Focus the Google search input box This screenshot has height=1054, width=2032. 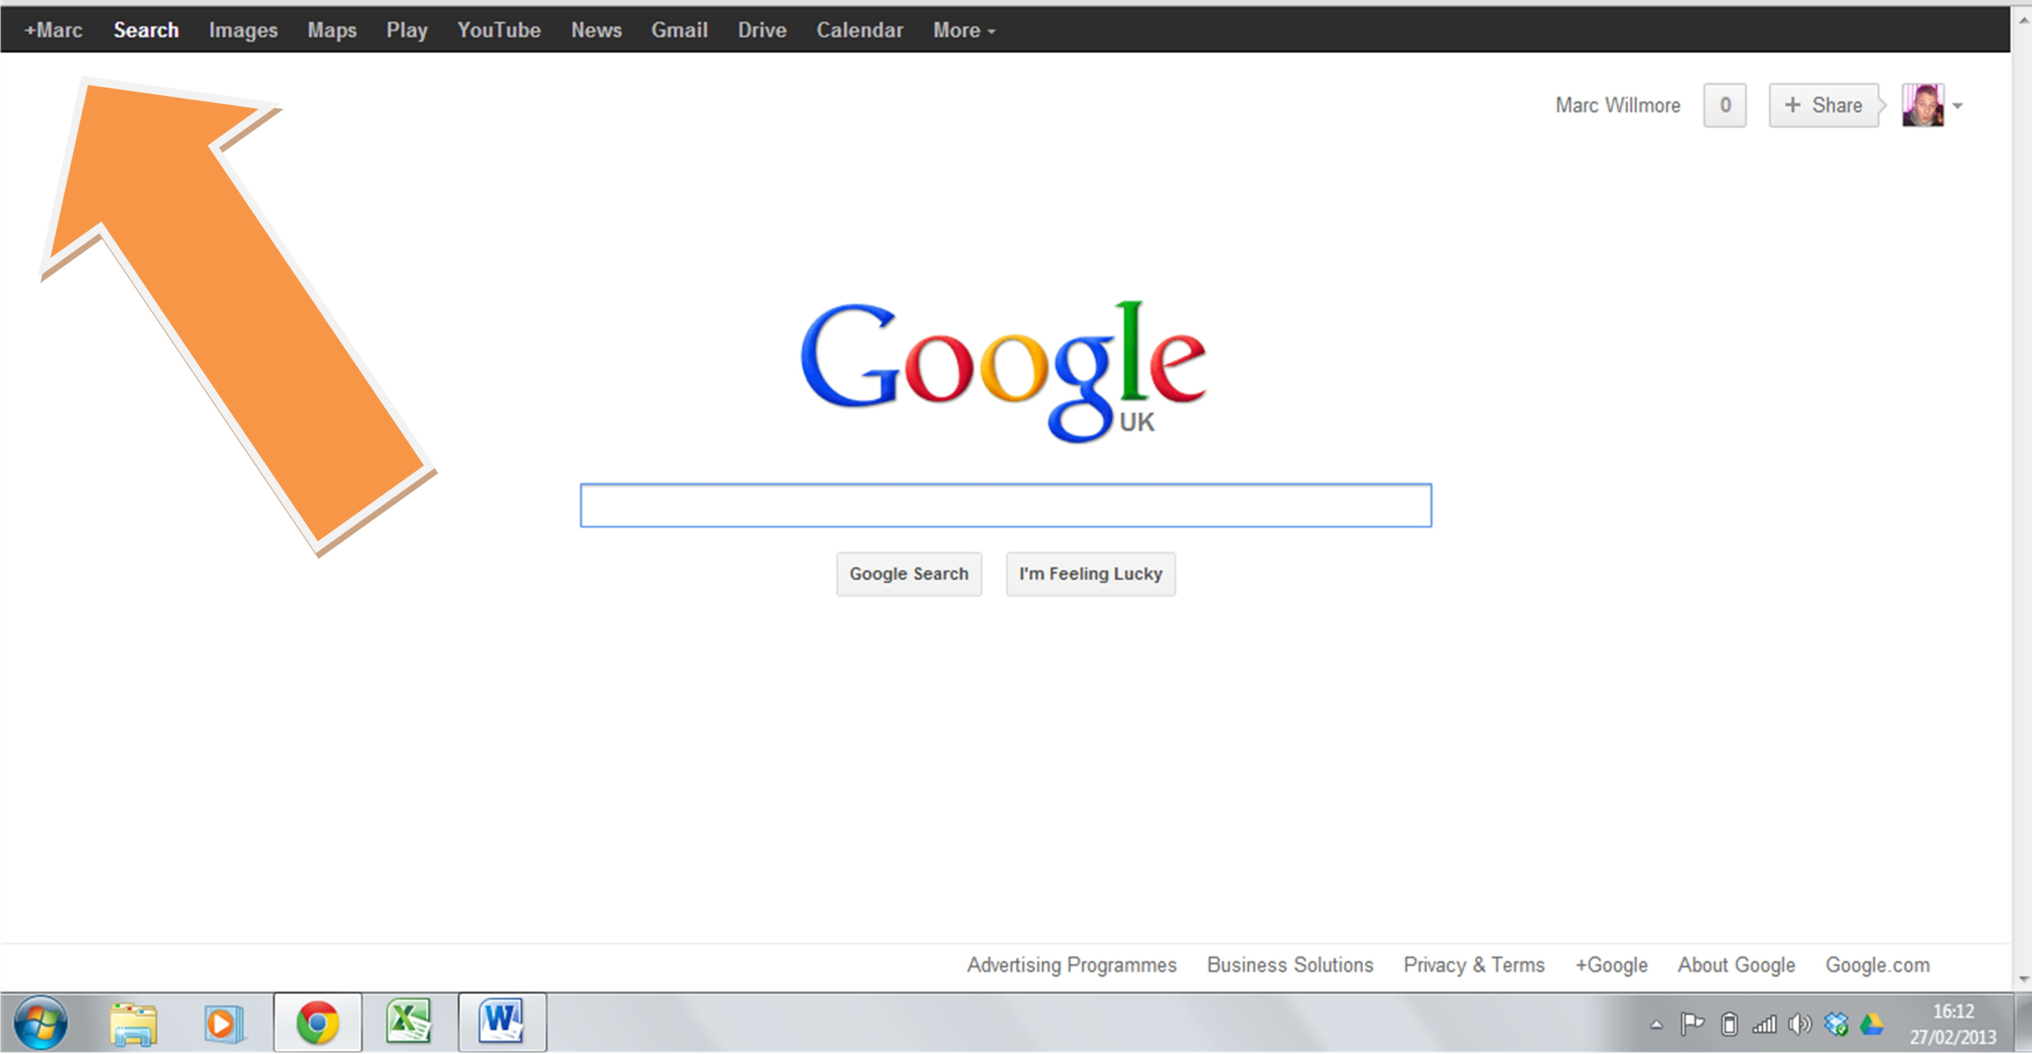pyautogui.click(x=1006, y=506)
